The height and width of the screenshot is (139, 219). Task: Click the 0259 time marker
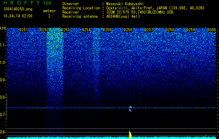[191, 30]
